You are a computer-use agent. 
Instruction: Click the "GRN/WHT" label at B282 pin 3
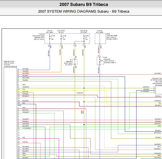[x=26, y=112]
